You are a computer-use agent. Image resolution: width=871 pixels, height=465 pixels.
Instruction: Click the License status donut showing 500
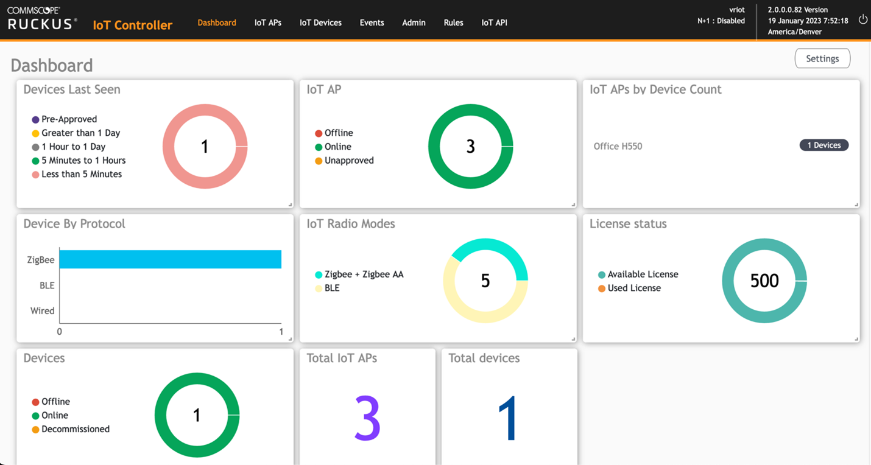click(x=764, y=281)
